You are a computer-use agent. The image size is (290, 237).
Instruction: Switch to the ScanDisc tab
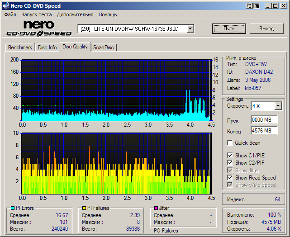[x=104, y=47]
